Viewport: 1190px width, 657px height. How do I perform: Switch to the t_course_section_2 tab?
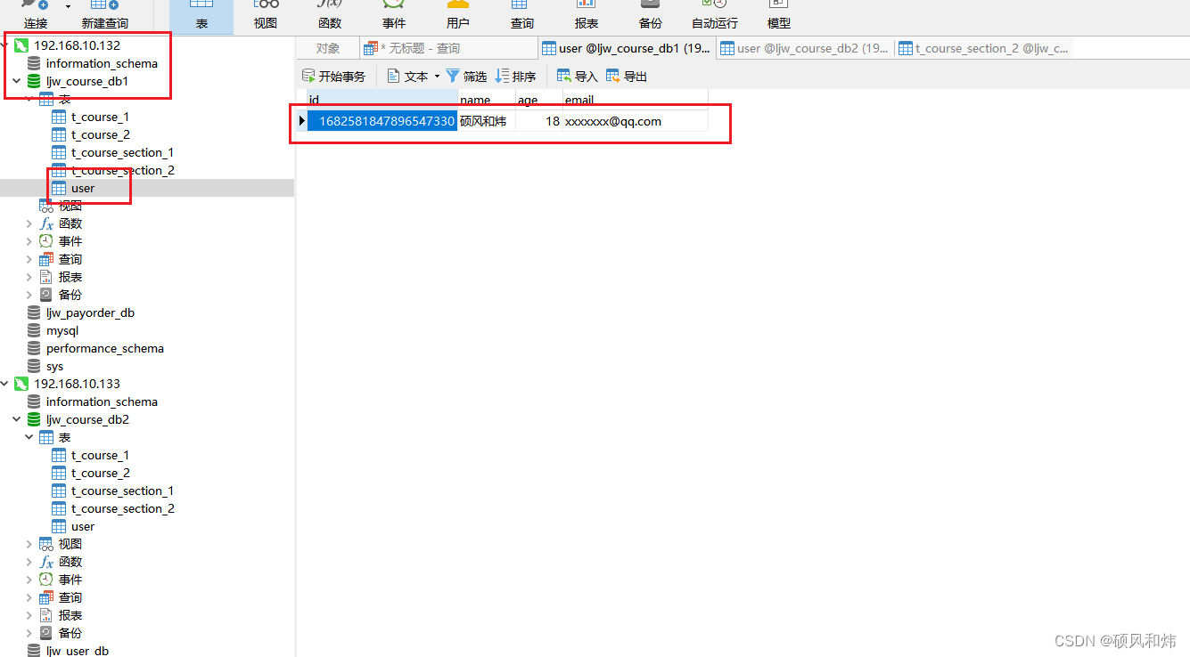tap(984, 48)
